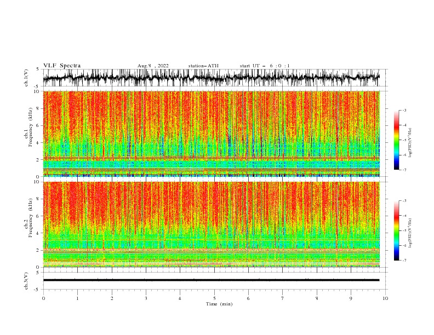Click the ch.1 PSD color scale bar
The width and height of the screenshot is (434, 335).
click(396, 140)
